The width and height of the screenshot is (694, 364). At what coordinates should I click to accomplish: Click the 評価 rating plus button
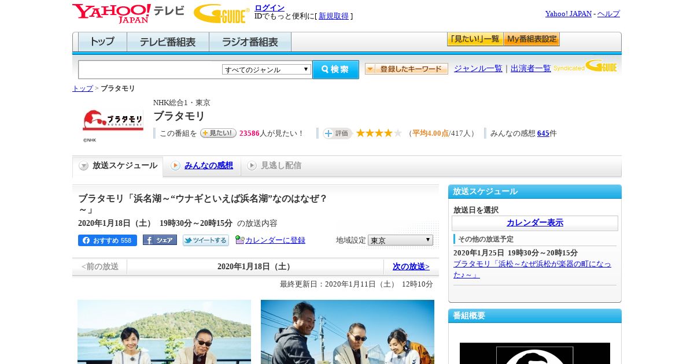click(337, 133)
